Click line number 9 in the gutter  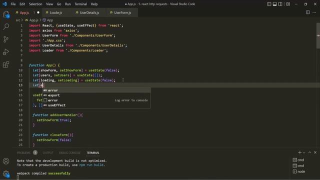21,65
